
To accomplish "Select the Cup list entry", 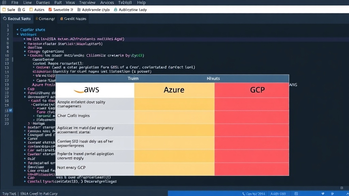I will pyautogui.click(x=31, y=89).
